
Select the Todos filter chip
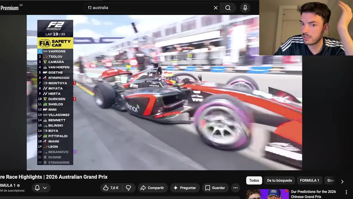pos(254,180)
